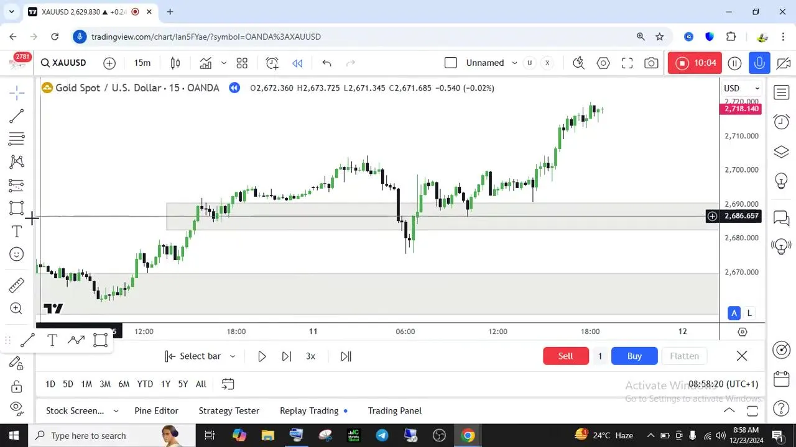Viewport: 796px width, 447px height.
Task: Take a chart snapshot with camera
Action: (x=651, y=63)
